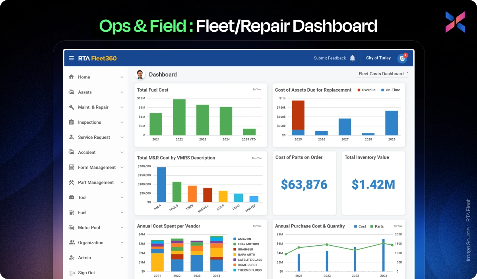
Task: Click the Inspections clipboard icon
Action: (x=71, y=122)
